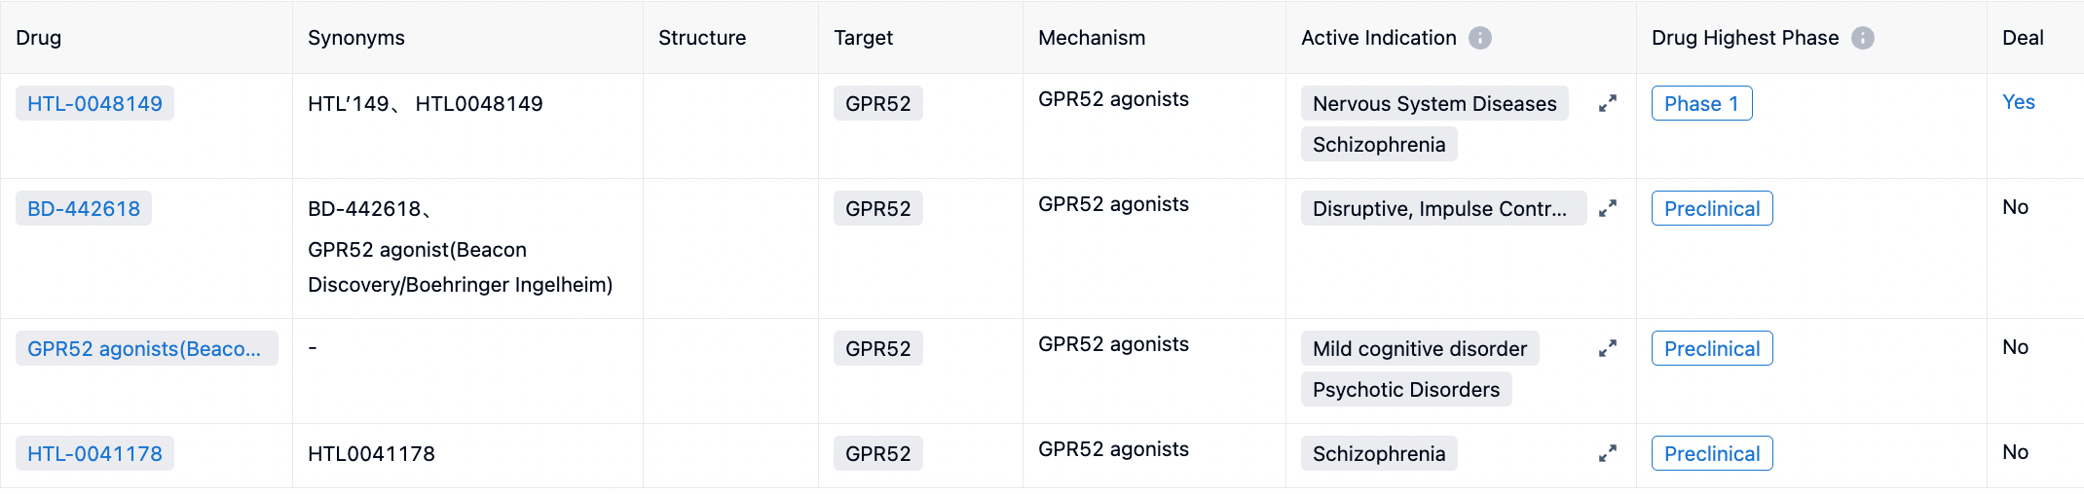
Task: Open BD-442618 drug link
Action: 84,209
